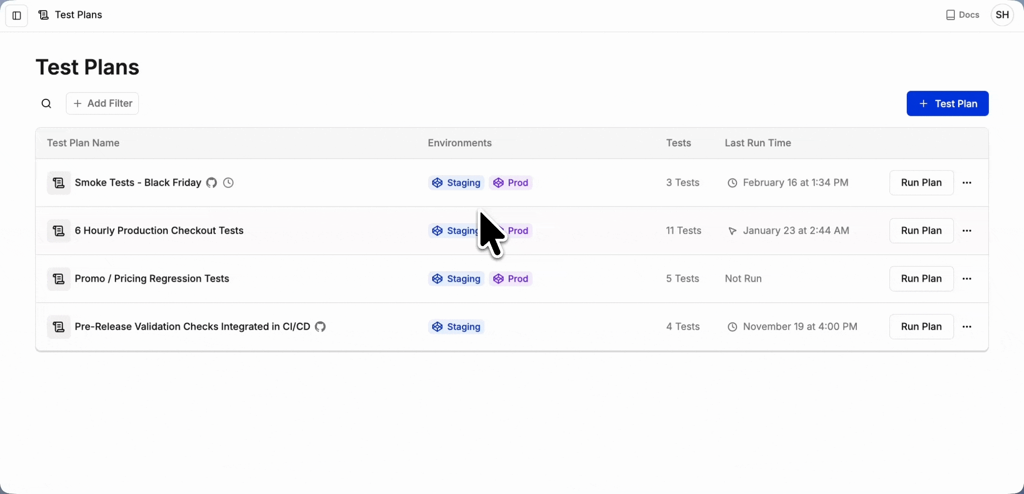
Task: Click Prod tag in Smoke Tests row
Action: point(511,183)
